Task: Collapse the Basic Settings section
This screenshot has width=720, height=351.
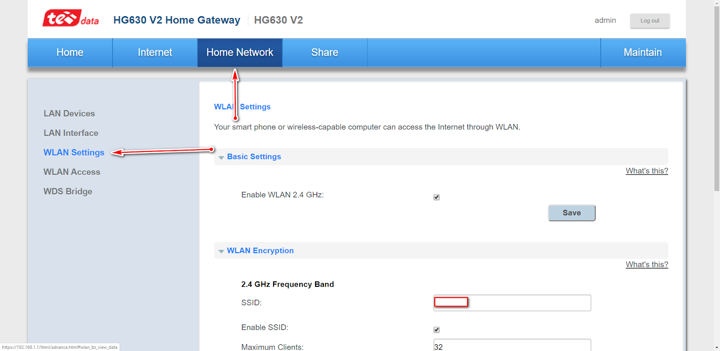Action: (x=221, y=157)
